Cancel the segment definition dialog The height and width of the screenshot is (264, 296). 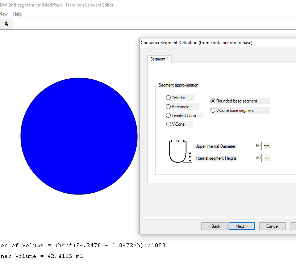pyautogui.click(x=272, y=226)
